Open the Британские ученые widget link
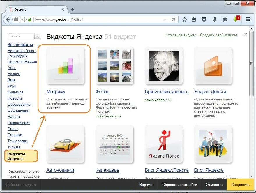 166,91
